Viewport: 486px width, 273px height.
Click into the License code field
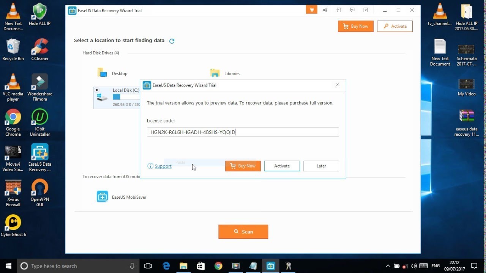point(243,132)
